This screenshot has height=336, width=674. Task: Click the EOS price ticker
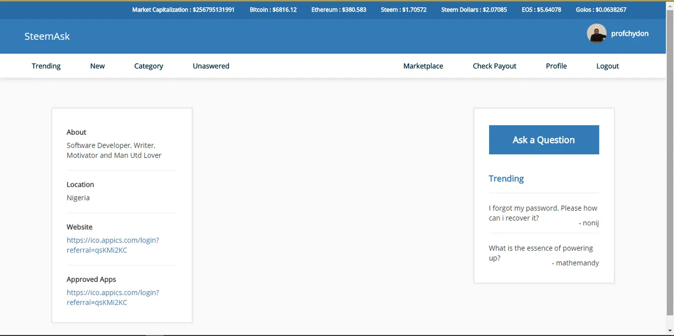[x=541, y=9]
